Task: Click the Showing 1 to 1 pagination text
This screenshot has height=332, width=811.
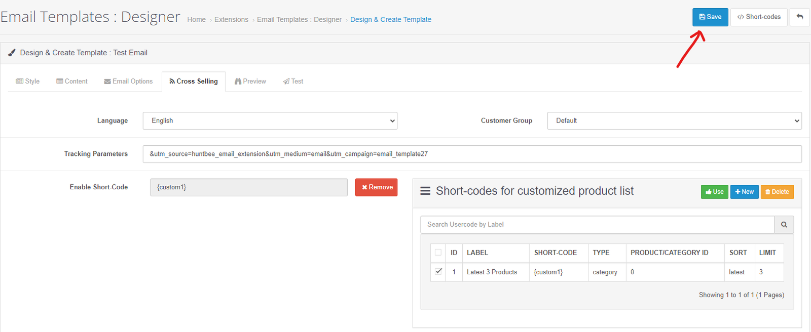Action: tap(741, 295)
